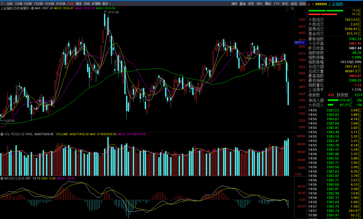This screenshot has height=219, width=363.
Task: Switch to 月线 monthly chart
Action: click(86, 3)
